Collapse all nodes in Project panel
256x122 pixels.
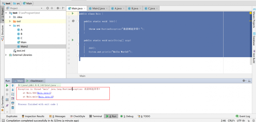(52, 8)
